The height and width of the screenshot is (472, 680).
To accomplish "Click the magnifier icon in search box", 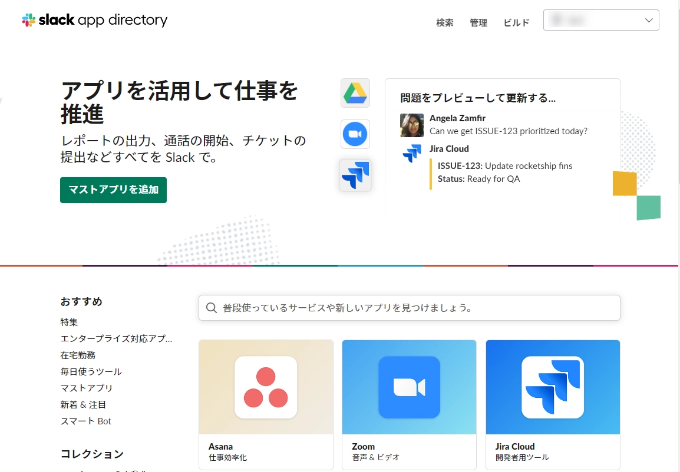I will coord(211,308).
